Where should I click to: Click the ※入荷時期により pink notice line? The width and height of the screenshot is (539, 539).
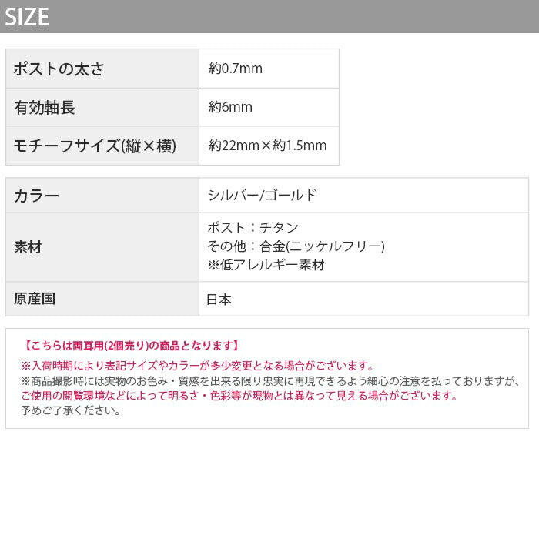pos(198,366)
